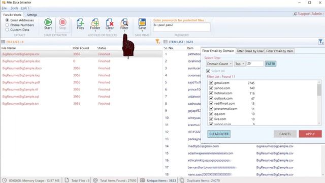Select BigResumesBigSample.sql in file list

21,96
